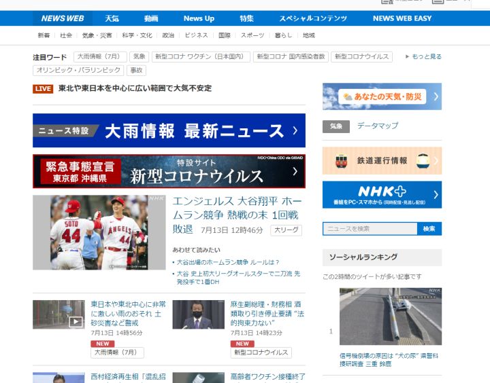Select the 動画 tab
Image resolution: width=490 pixels, height=383 pixels.
coord(151,18)
